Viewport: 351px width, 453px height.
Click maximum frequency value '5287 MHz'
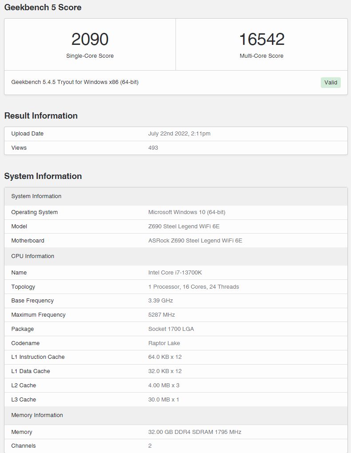[162, 314]
